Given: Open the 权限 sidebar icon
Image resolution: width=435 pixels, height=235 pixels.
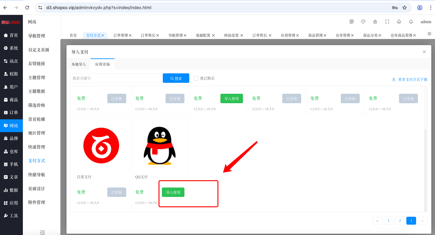Looking at the screenshot, I should [x=6, y=74].
